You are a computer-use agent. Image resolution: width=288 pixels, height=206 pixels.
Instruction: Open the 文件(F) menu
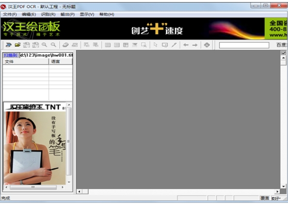(x=10, y=14)
